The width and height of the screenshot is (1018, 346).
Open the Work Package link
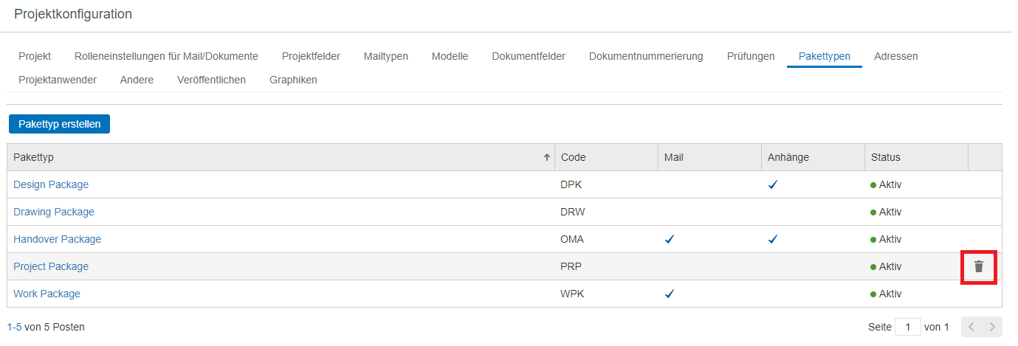[47, 294]
